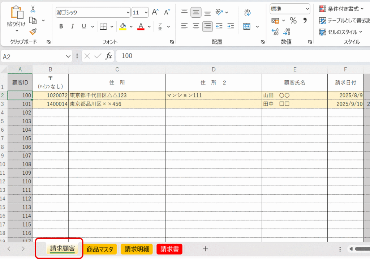Switch to the 商品マスタ sheet tab
This screenshot has width=370, height=259.
[100, 249]
